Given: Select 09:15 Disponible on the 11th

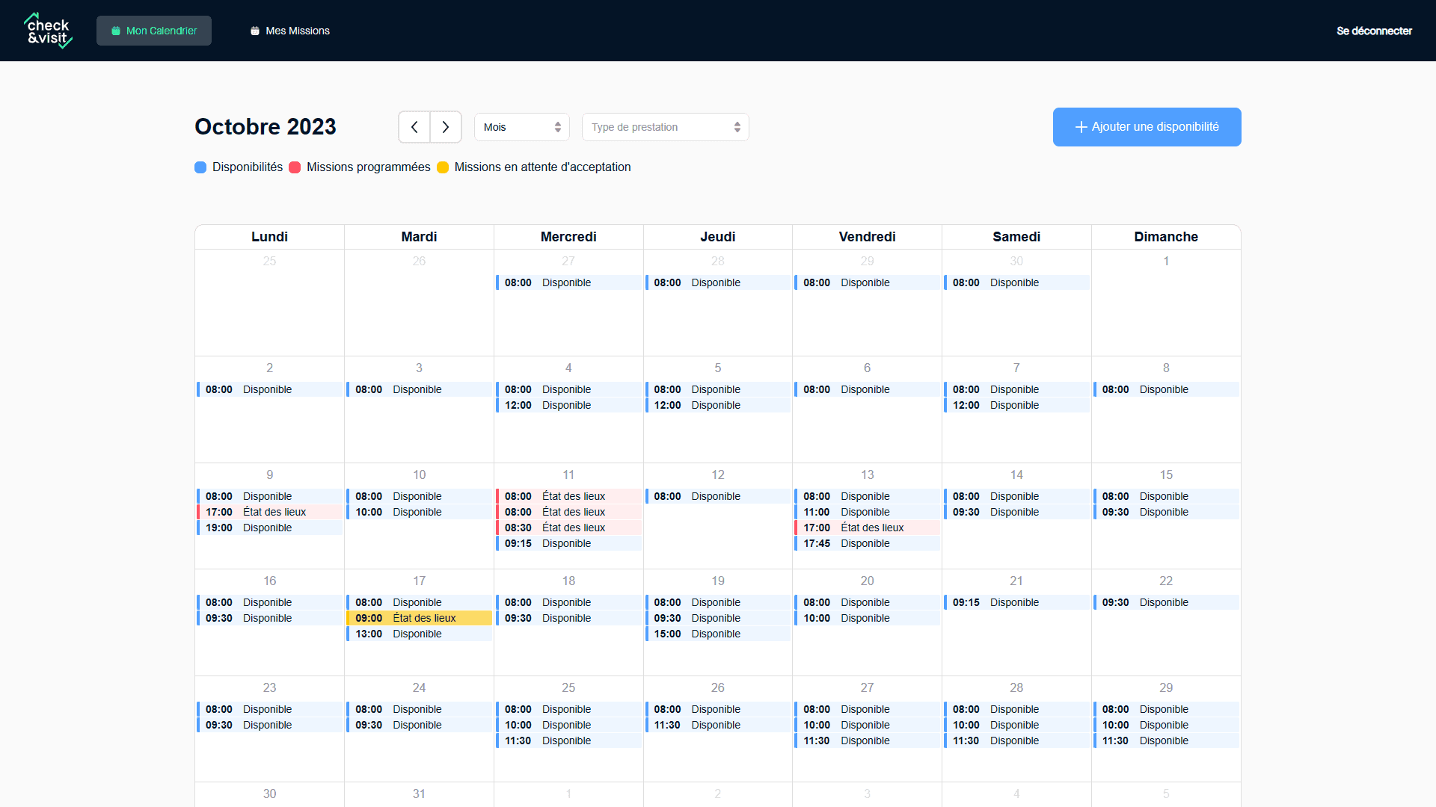Looking at the screenshot, I should click(568, 543).
